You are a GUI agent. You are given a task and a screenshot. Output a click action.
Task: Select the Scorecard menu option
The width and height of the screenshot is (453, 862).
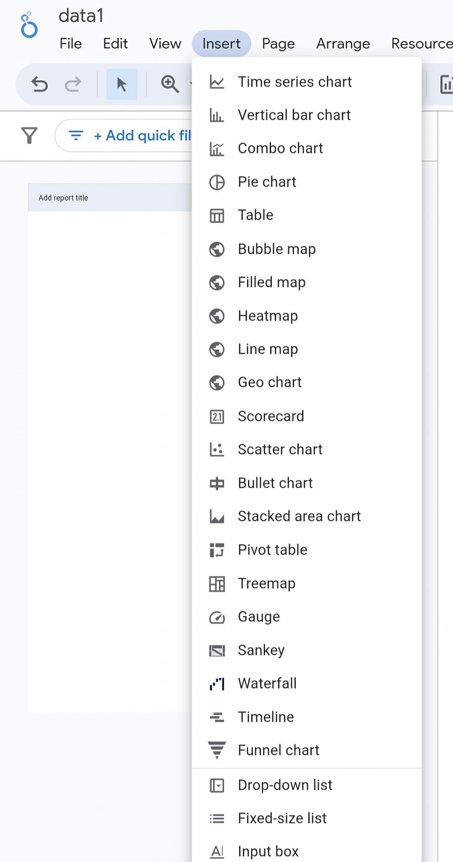(x=271, y=416)
